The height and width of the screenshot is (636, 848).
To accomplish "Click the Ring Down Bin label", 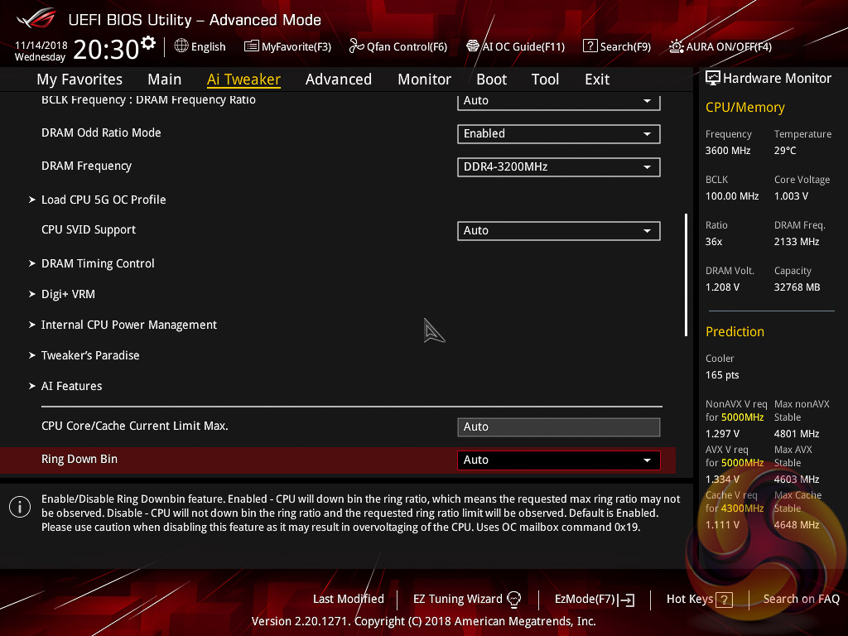I will [x=79, y=459].
